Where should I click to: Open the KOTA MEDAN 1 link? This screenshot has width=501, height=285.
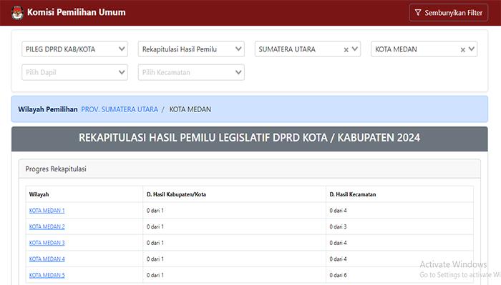tap(47, 211)
